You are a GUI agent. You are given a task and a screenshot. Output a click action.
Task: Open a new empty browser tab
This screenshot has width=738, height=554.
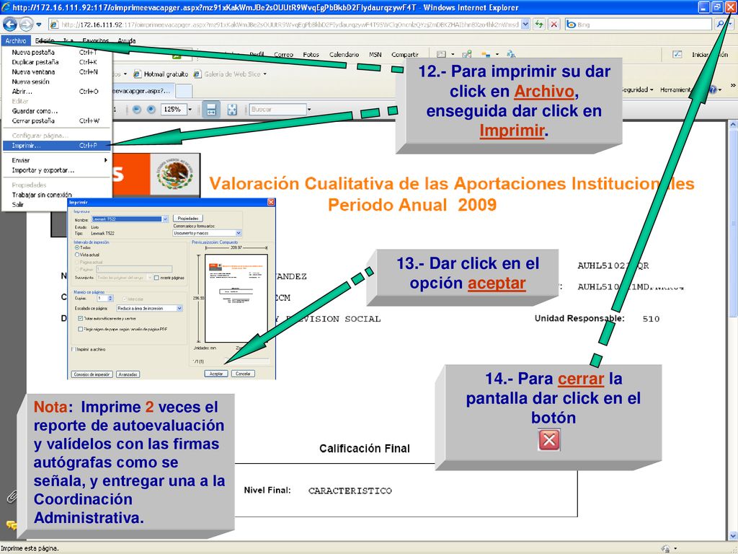point(184,90)
